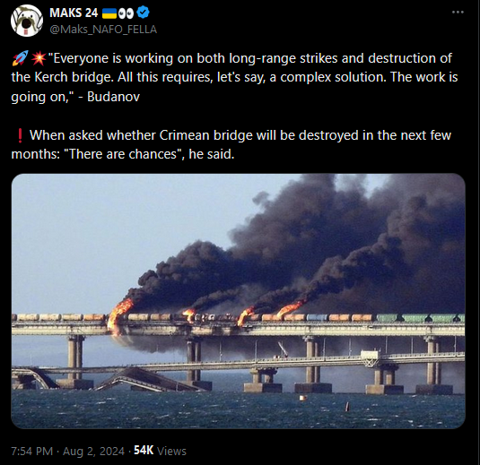Click the rocket emoji starting the tweet
Screen dimensions: 480x465
pos(20,58)
